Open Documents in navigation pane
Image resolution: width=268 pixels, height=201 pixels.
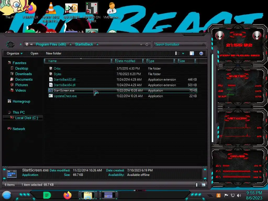pyautogui.click(x=24, y=79)
